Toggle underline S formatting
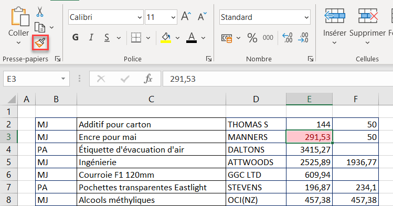This screenshot has width=393, height=206. (107, 38)
